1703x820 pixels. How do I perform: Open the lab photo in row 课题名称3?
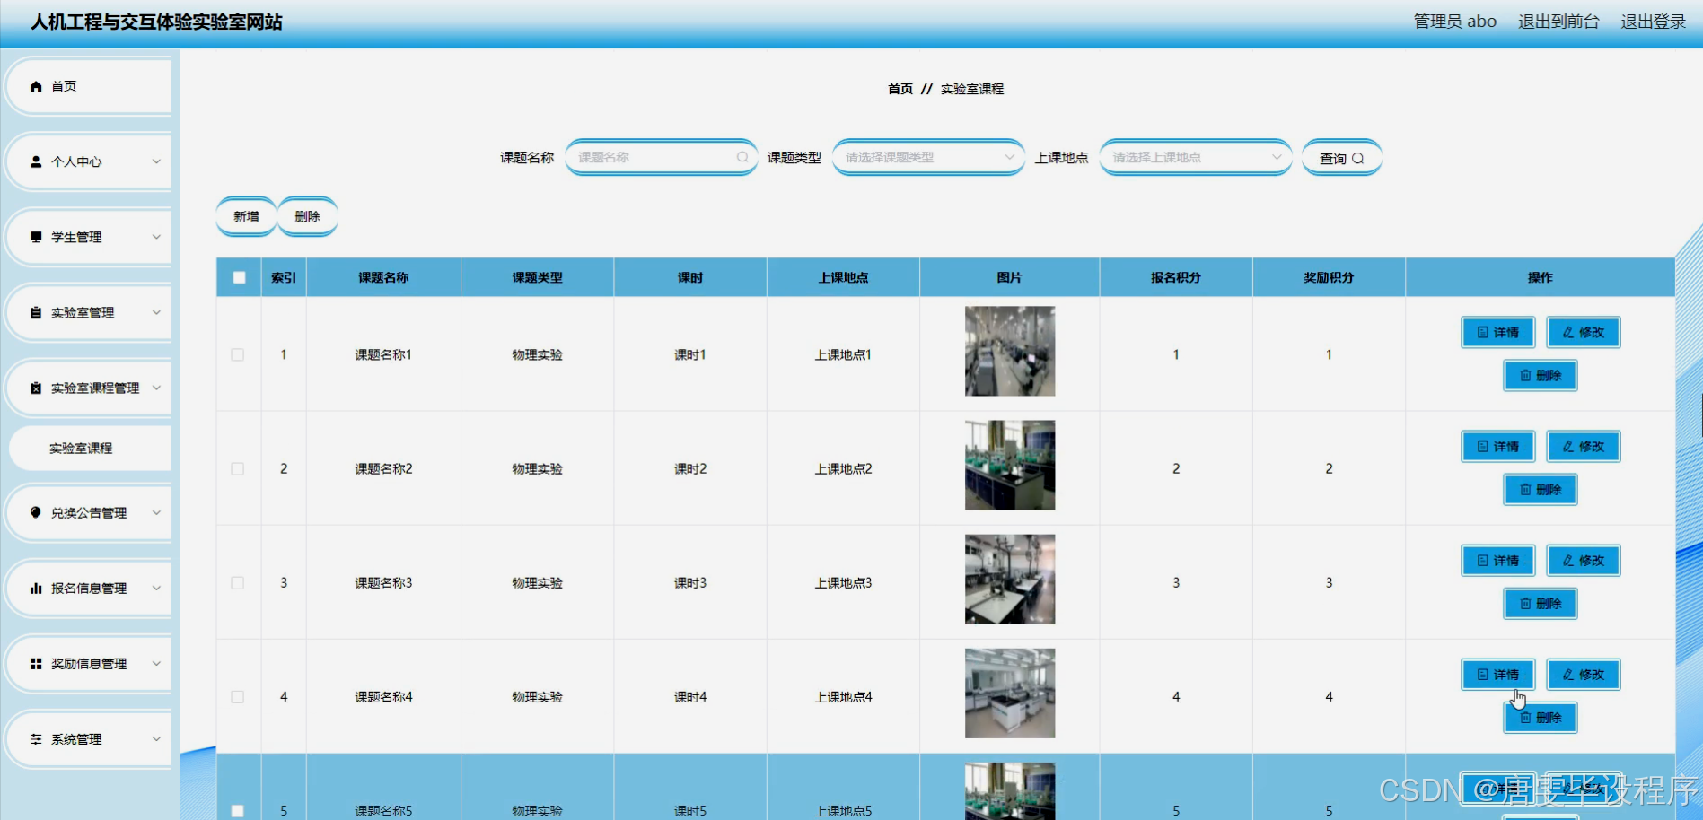pyautogui.click(x=1010, y=579)
